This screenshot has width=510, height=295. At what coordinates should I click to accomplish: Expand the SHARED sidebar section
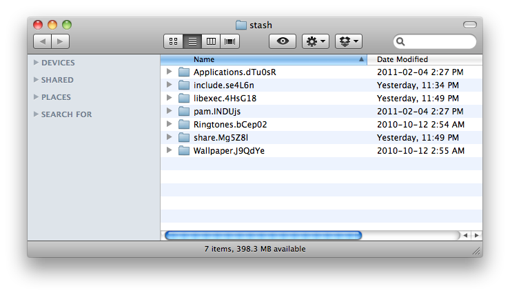[37, 80]
